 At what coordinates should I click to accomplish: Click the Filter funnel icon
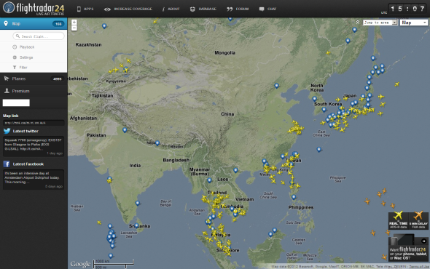(15, 68)
